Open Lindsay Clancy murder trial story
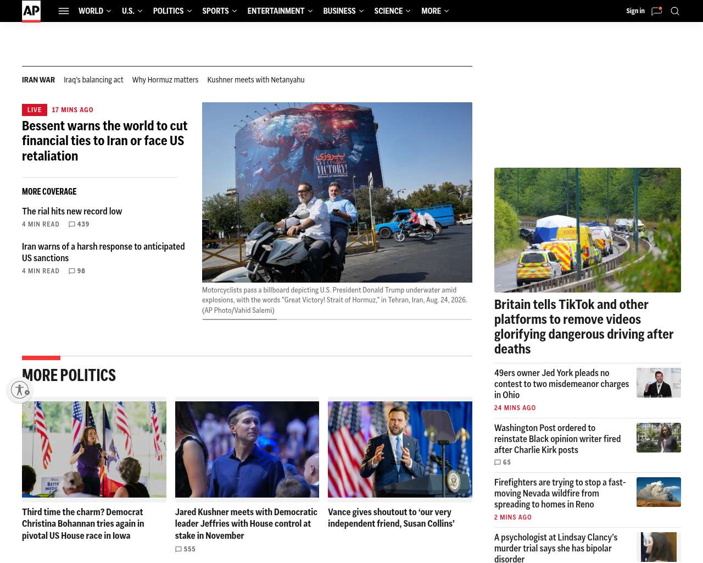 (556, 548)
